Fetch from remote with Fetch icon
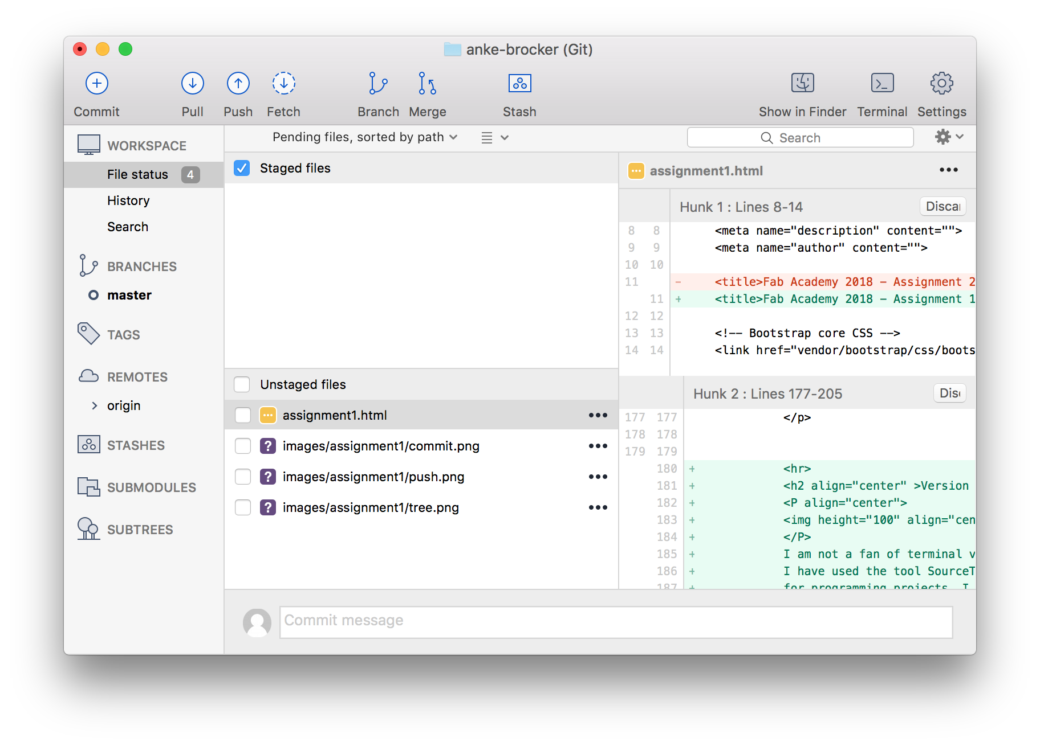Viewport: 1040px width, 746px height. [283, 83]
